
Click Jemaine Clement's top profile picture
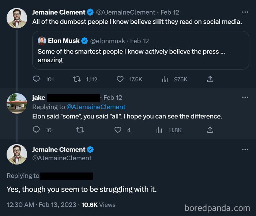pos(17,18)
